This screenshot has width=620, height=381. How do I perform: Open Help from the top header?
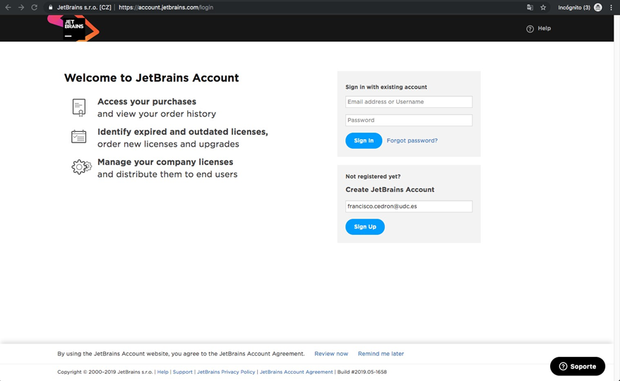pyautogui.click(x=539, y=28)
